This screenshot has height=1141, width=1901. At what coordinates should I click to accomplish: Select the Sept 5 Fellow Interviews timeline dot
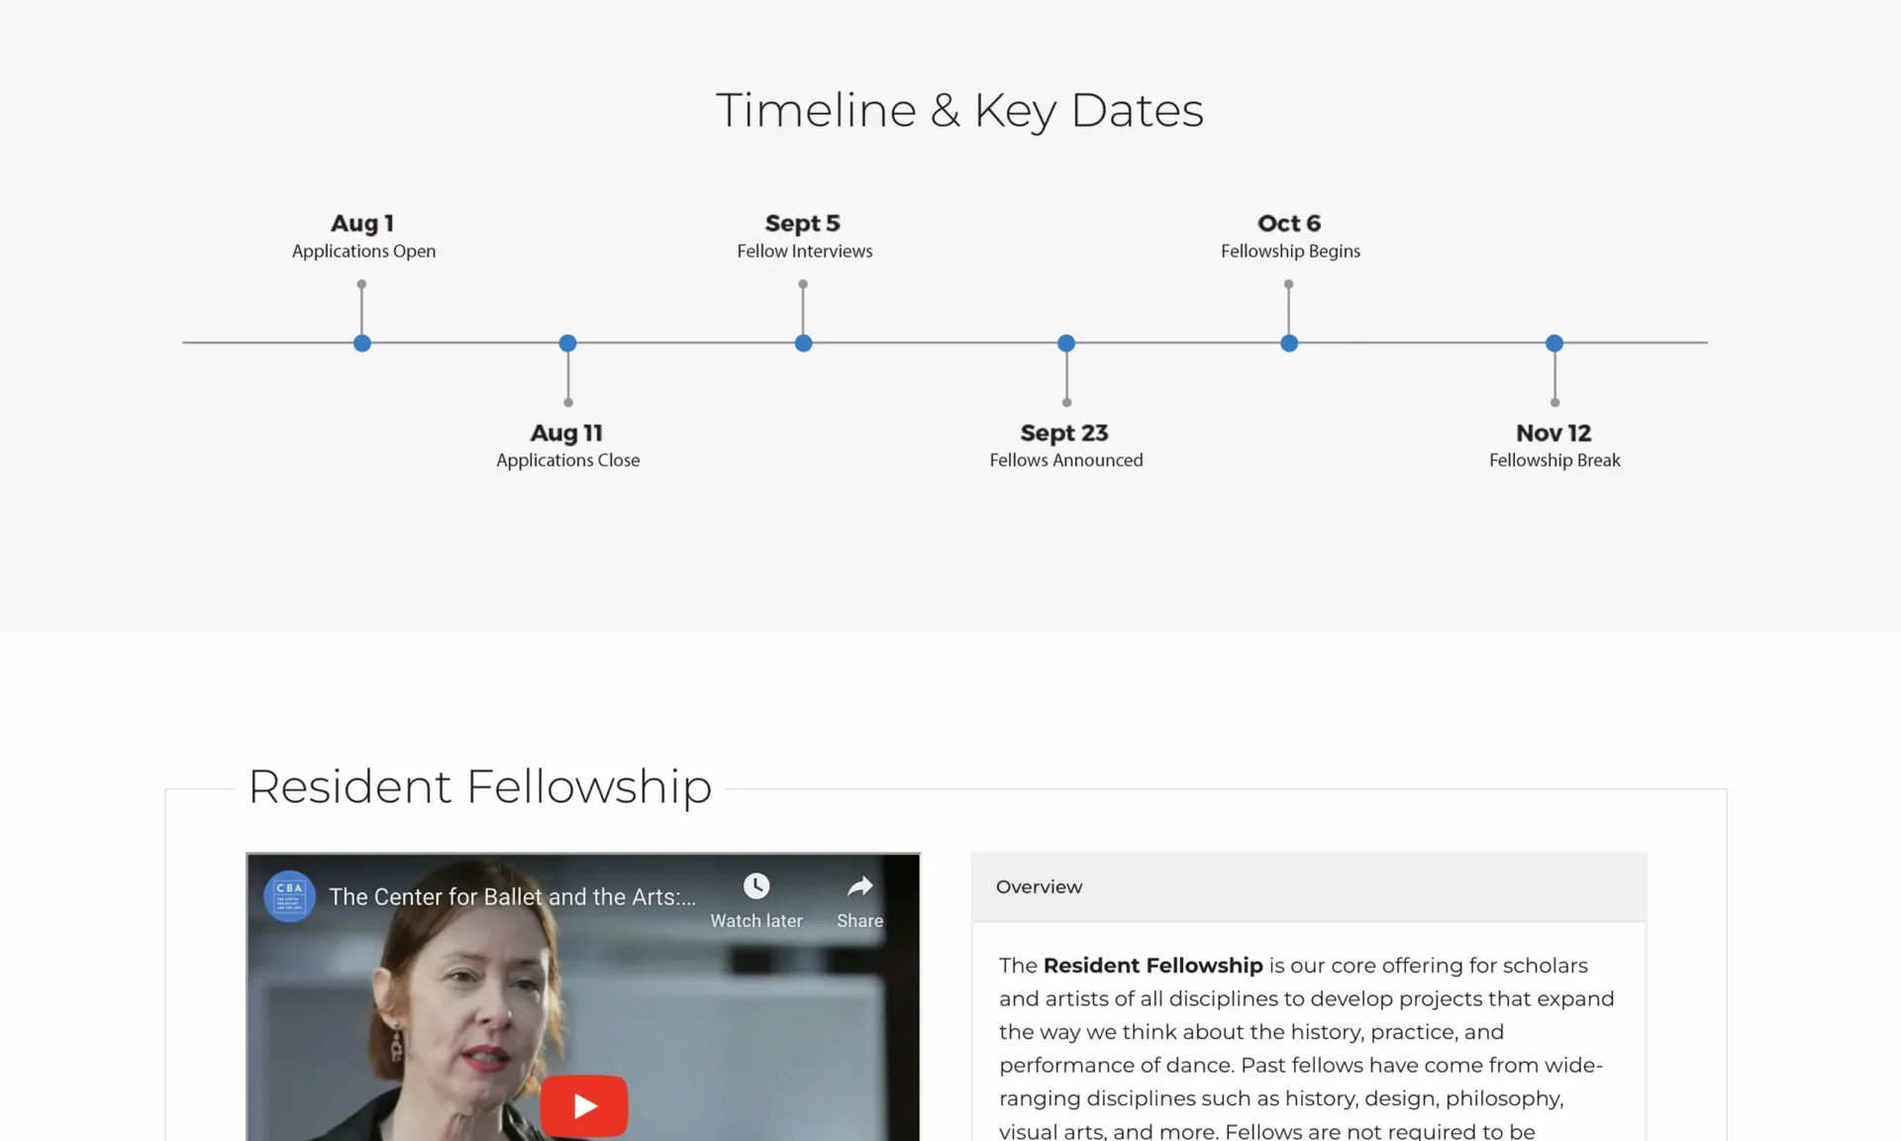[x=802, y=343]
